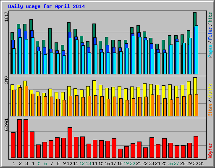Click day 31 on the x-axis

202,163
